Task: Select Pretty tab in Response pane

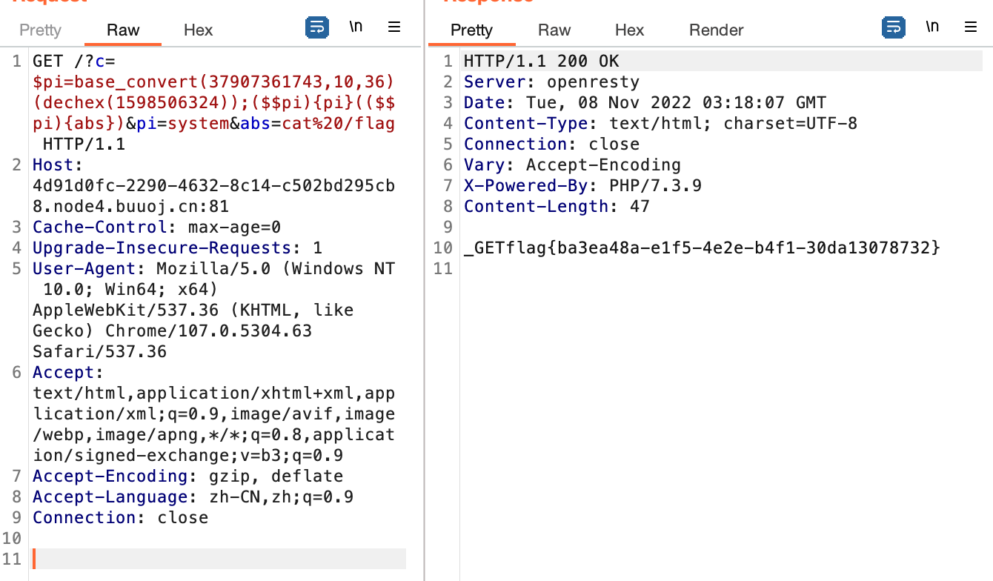Action: (x=471, y=30)
